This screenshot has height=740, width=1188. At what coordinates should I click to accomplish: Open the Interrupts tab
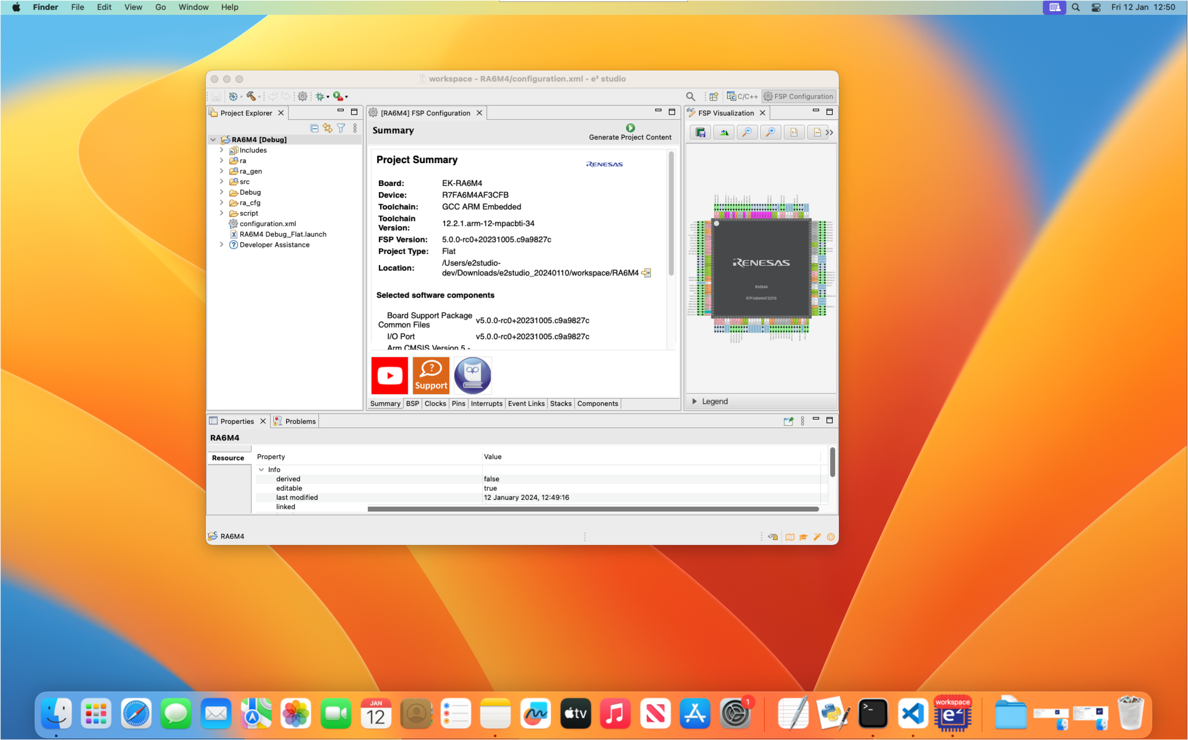coord(486,404)
